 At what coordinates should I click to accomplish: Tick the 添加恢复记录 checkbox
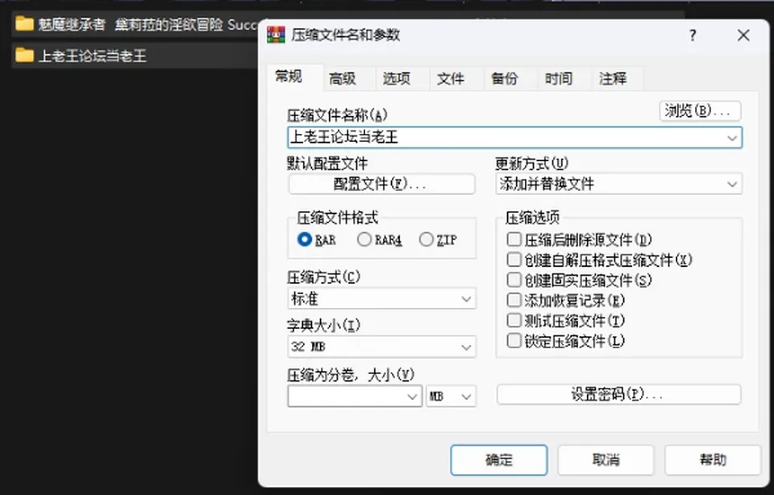[514, 300]
